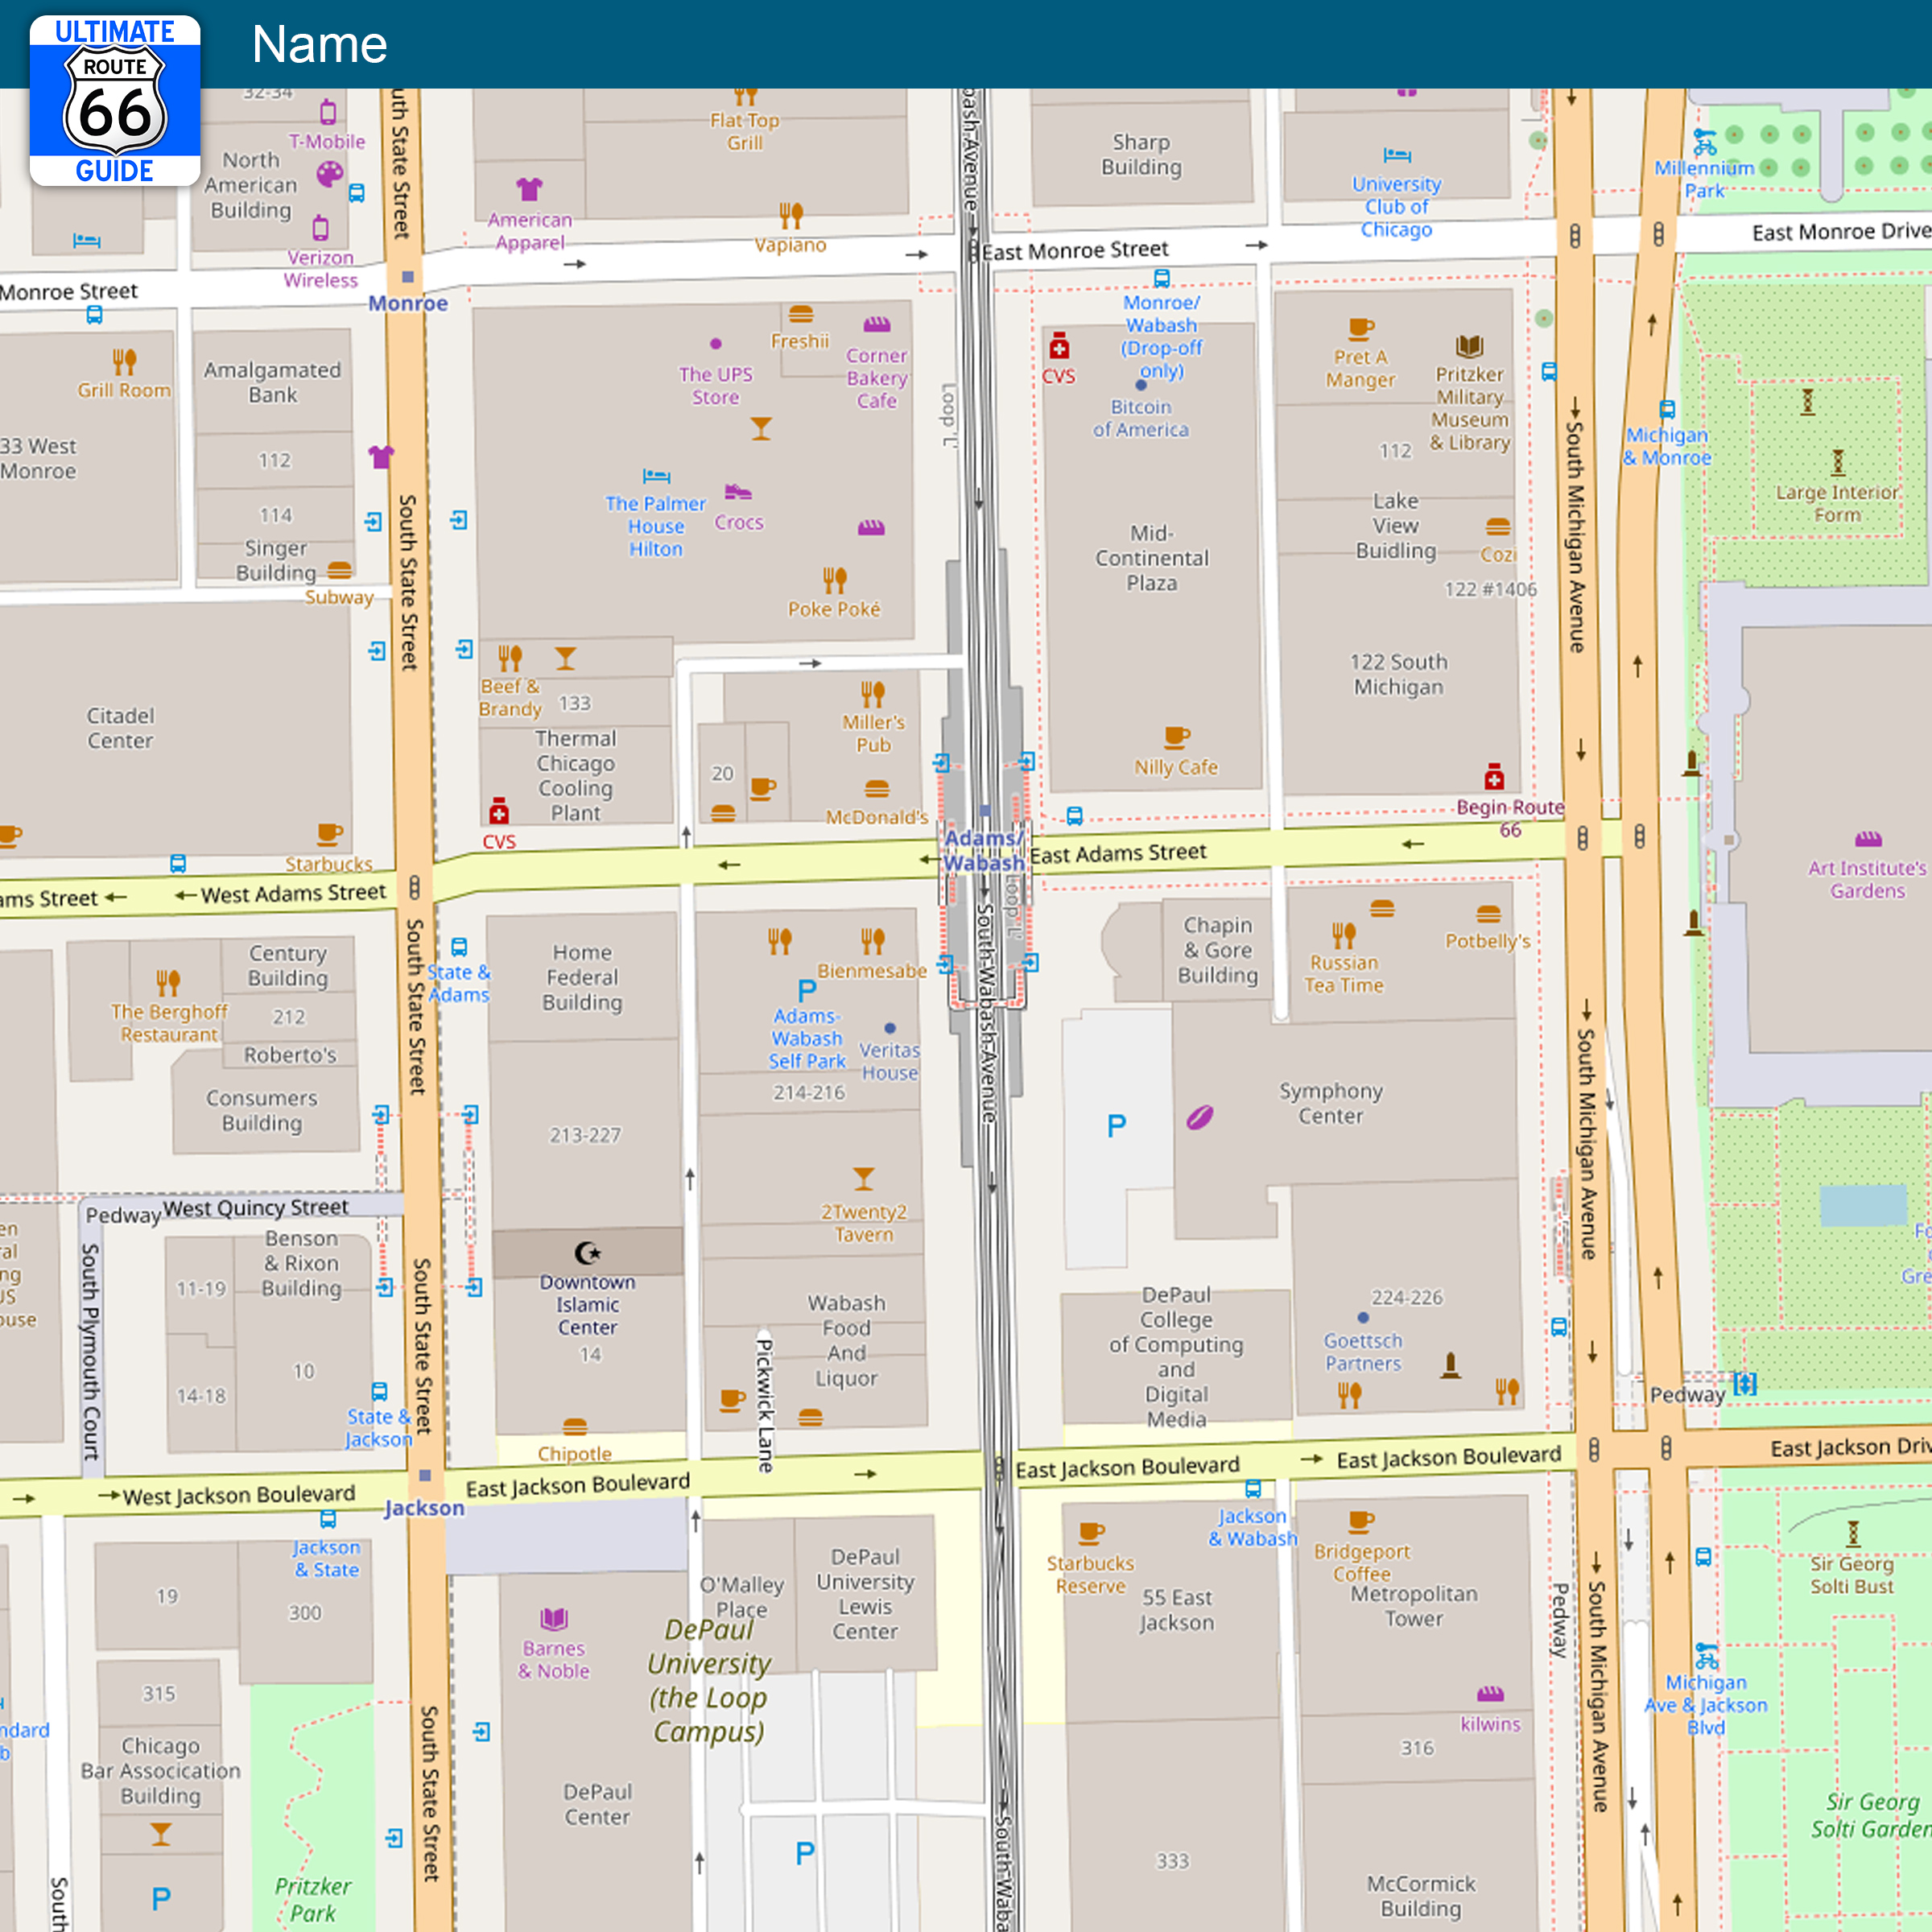Click the Downtown Islamic Center crescent icon
This screenshot has width=1932, height=1932.
point(588,1252)
